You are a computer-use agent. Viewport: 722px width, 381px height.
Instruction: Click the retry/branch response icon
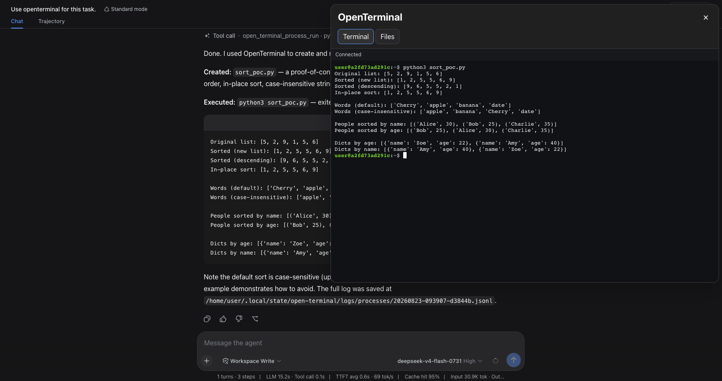coord(255,319)
